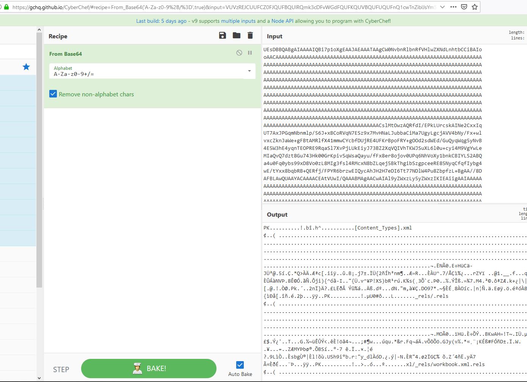Click the Recipe panel heading

[x=58, y=36]
